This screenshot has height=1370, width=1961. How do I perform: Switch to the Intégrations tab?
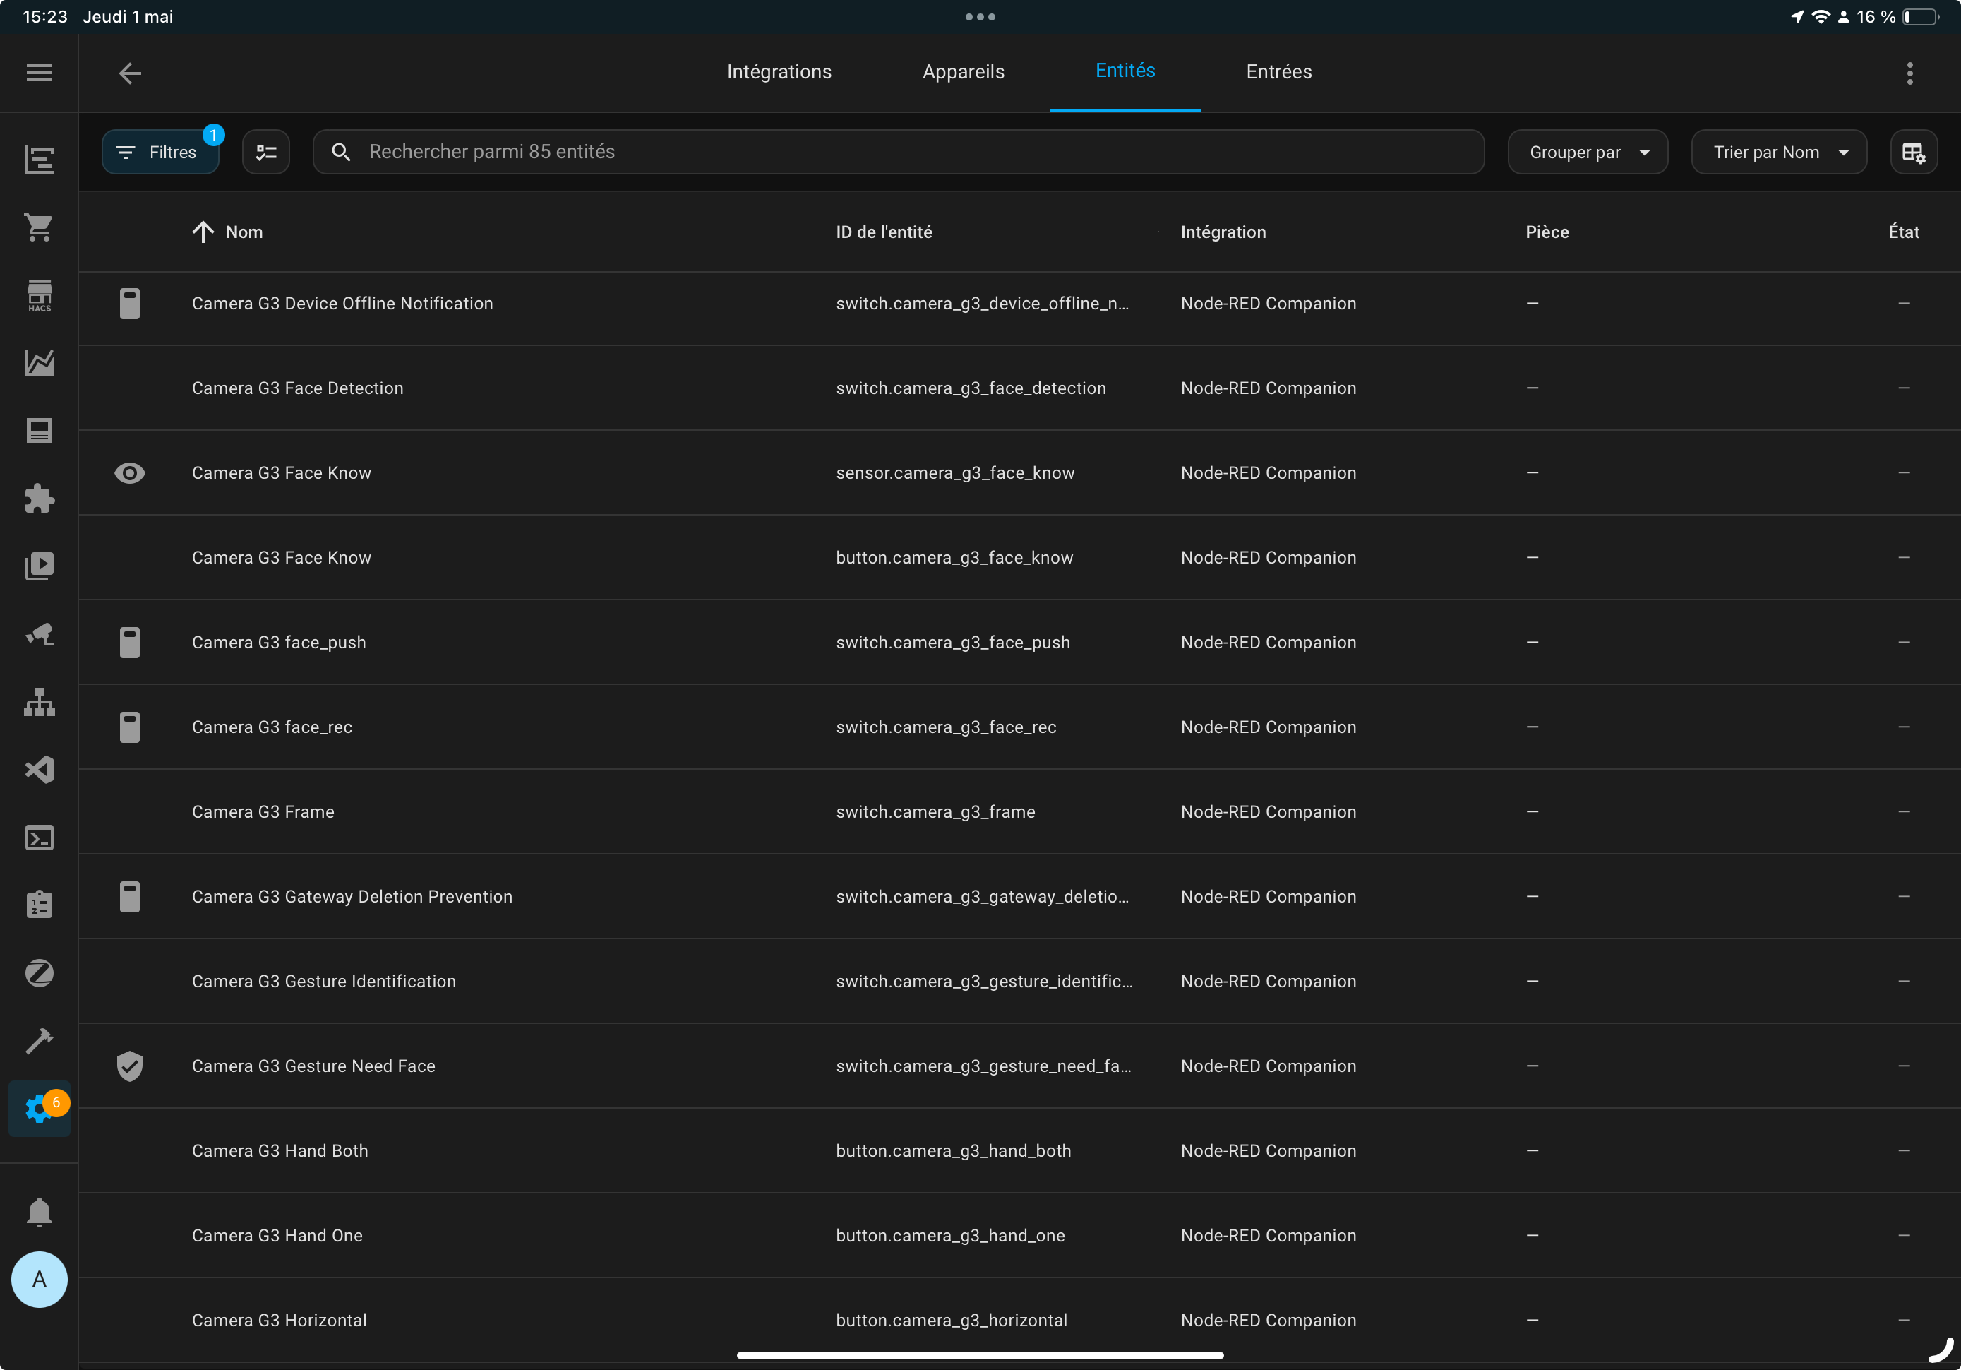tap(779, 72)
